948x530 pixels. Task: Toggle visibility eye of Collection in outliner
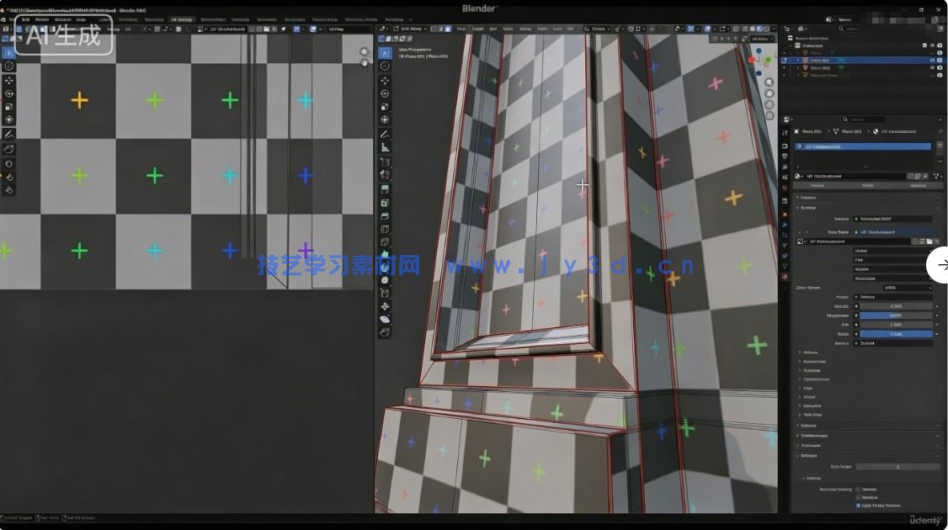pos(932,45)
